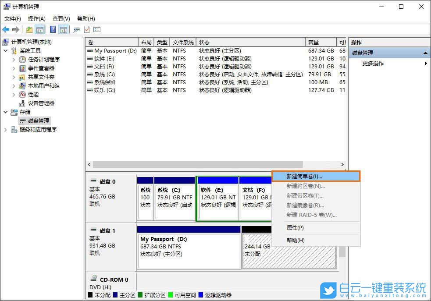Click the Back navigation arrow in toolbar
The height and width of the screenshot is (301, 431).
click(6, 29)
